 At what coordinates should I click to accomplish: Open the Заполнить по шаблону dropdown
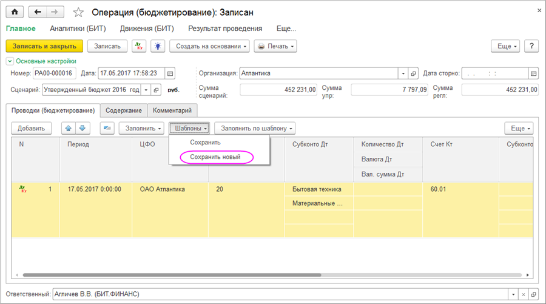(258, 128)
